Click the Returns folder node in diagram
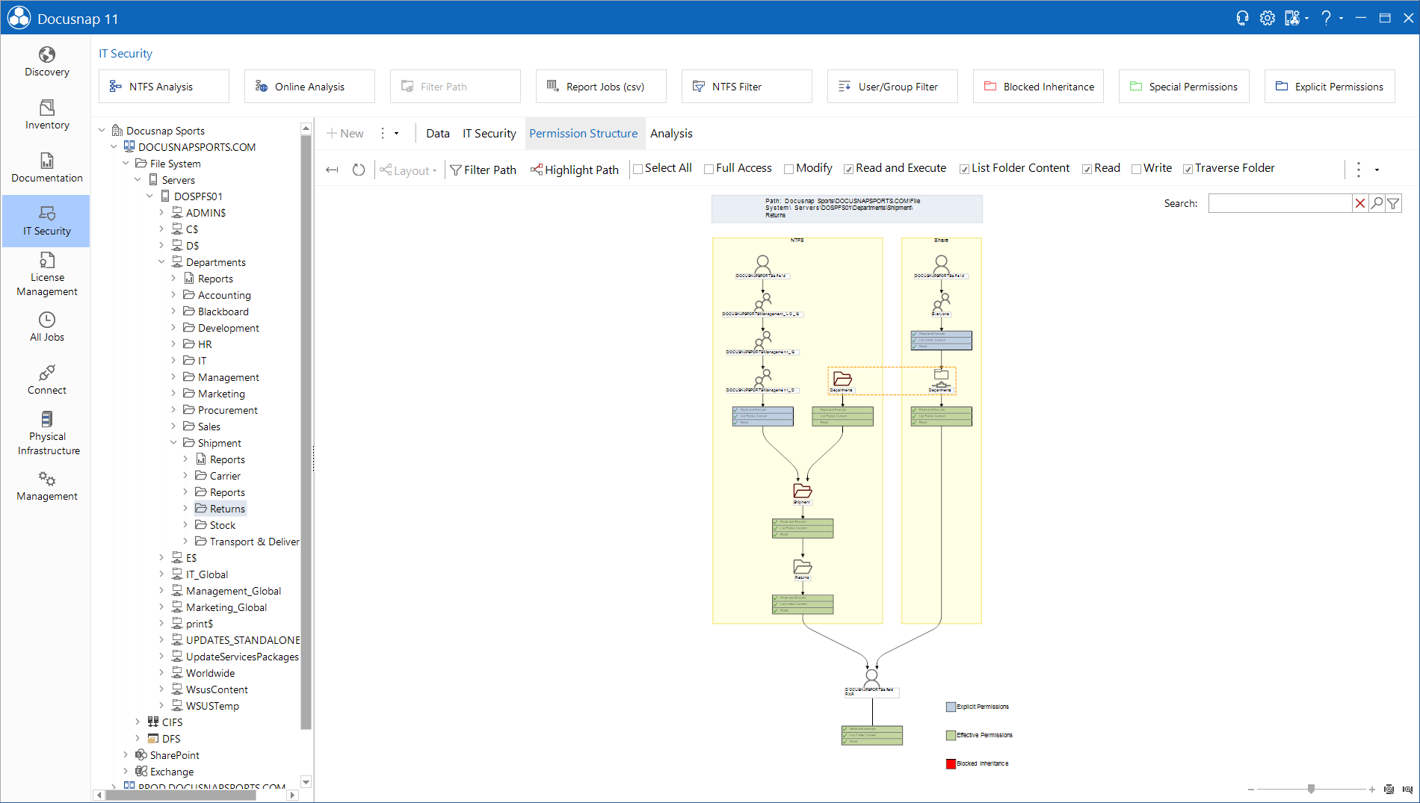This screenshot has width=1420, height=803. point(802,567)
